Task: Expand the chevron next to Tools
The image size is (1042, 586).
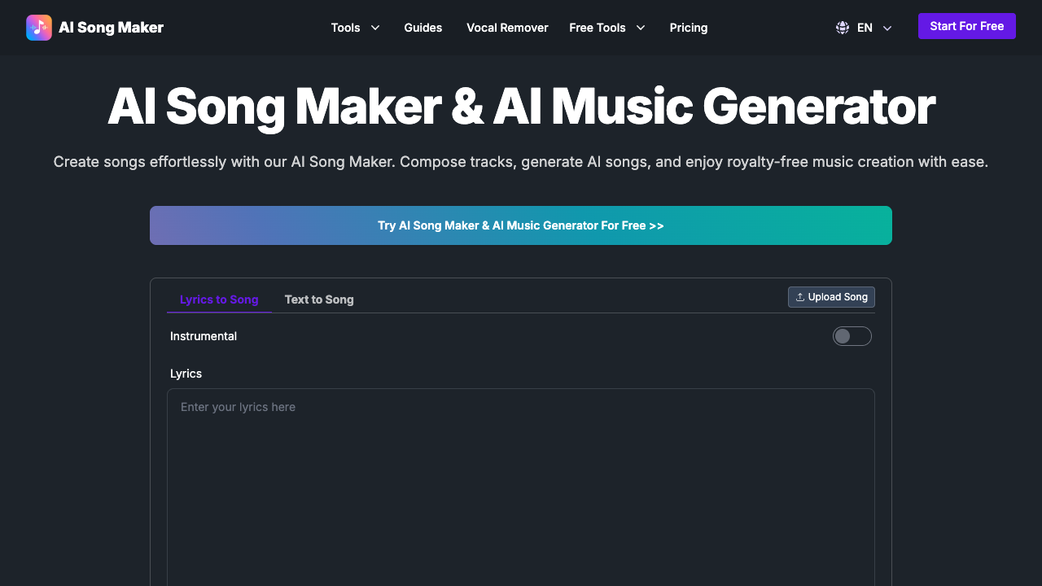Action: tap(375, 28)
